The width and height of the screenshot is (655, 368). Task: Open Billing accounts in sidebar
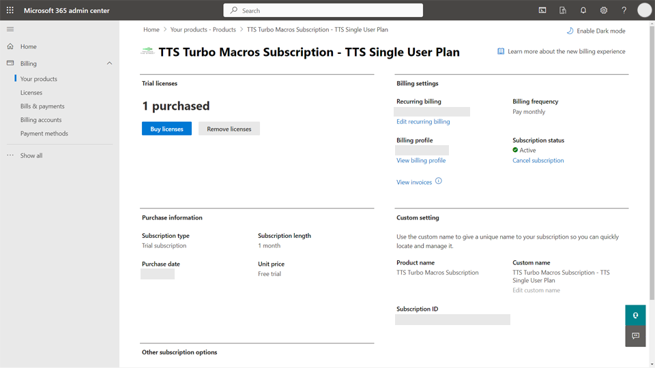41,120
